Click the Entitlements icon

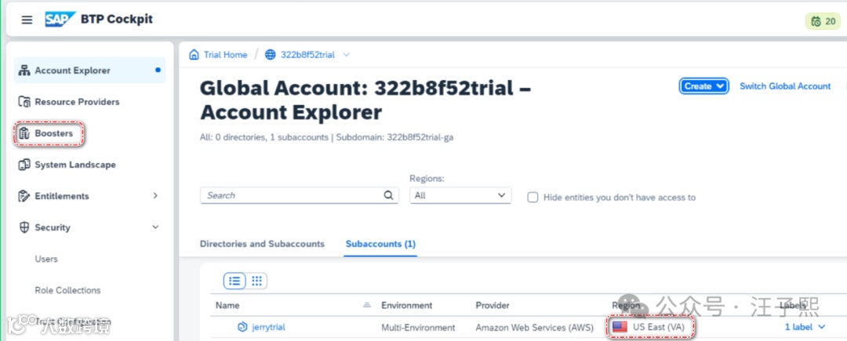click(24, 196)
